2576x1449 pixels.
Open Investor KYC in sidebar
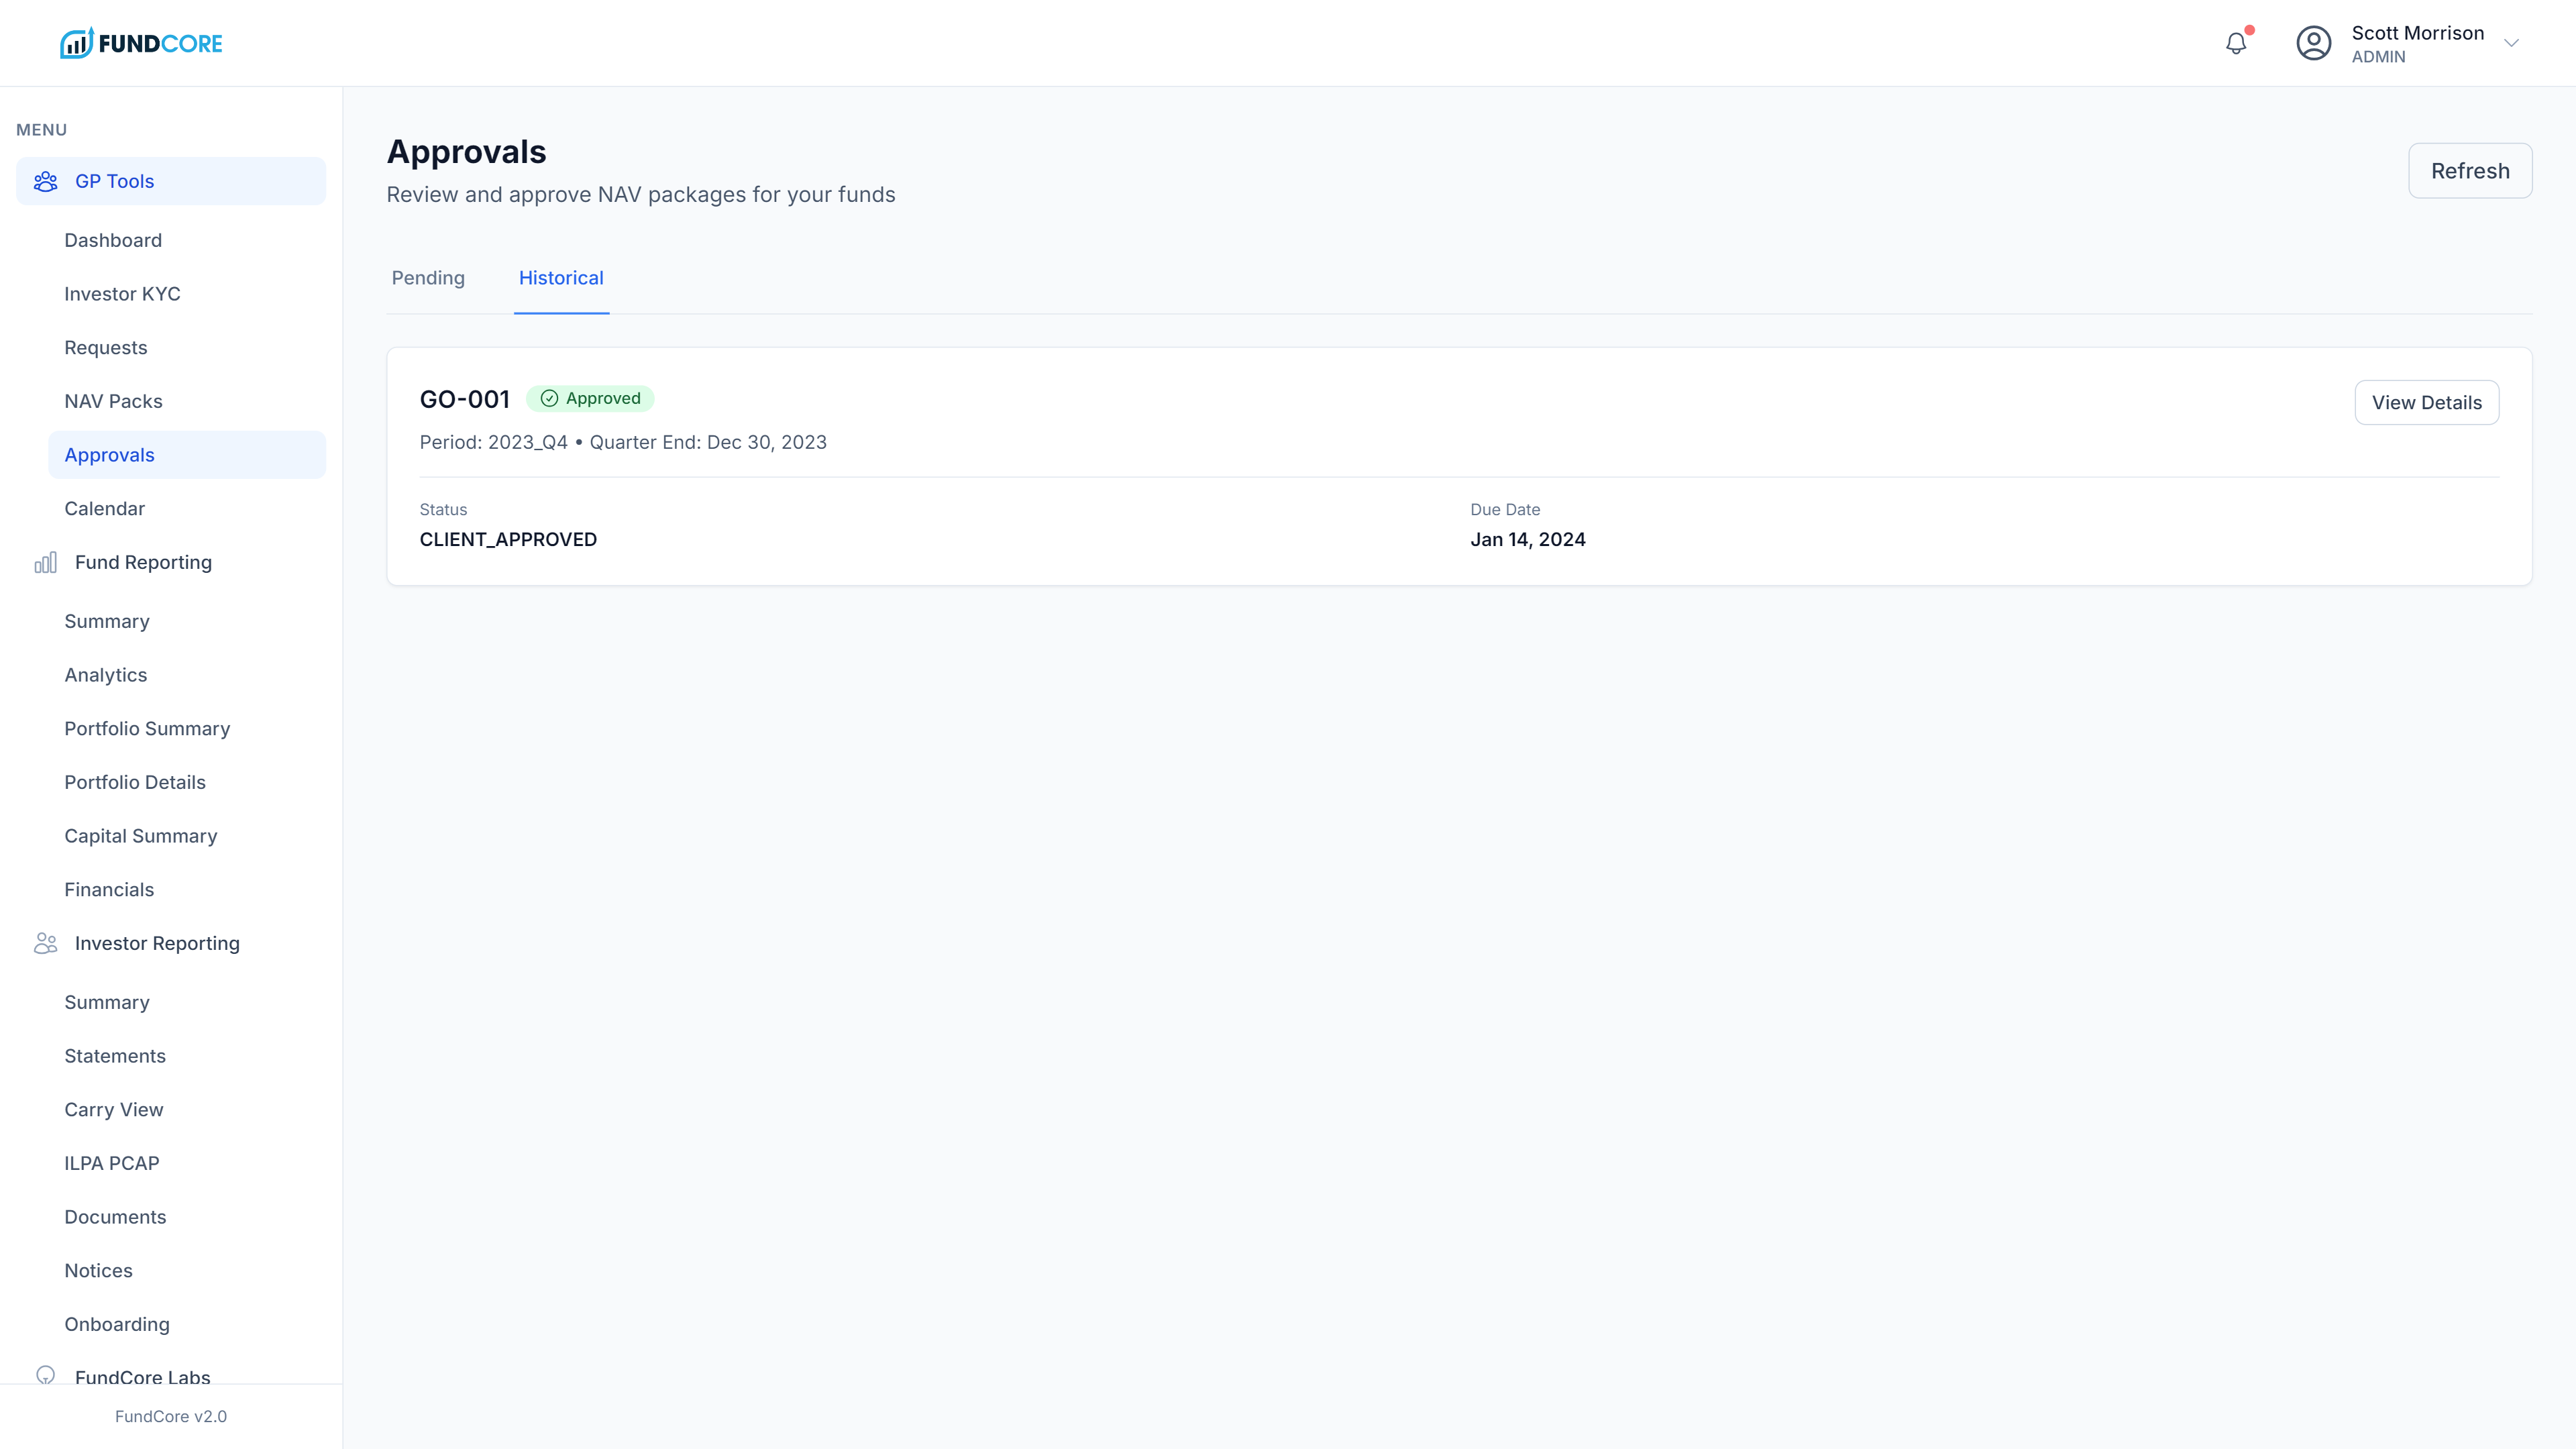click(x=122, y=294)
